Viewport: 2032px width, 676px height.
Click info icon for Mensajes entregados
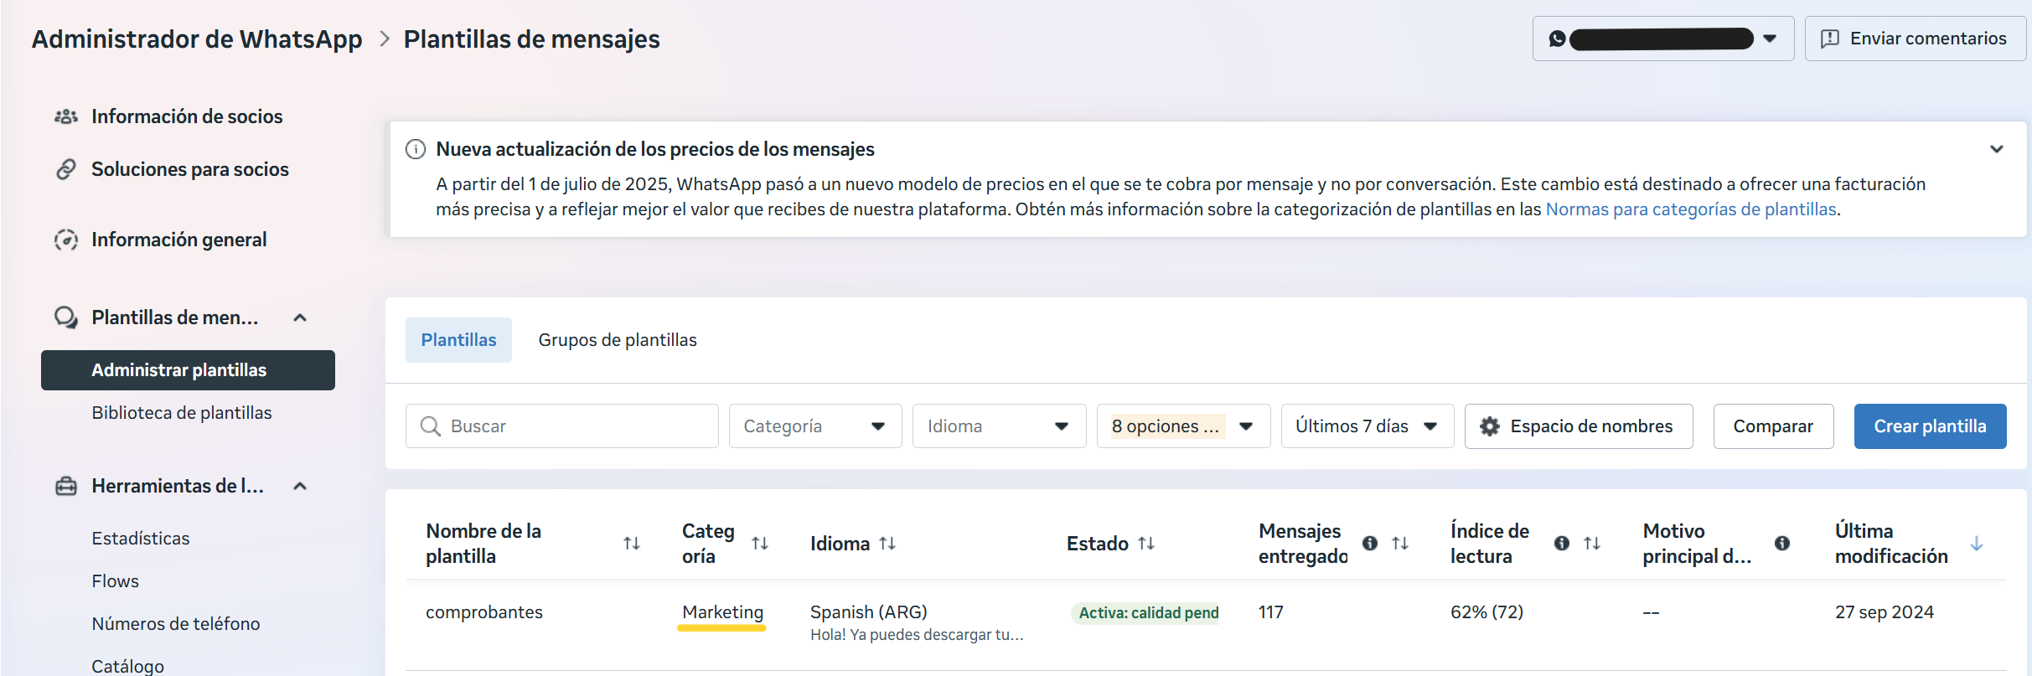click(1370, 544)
